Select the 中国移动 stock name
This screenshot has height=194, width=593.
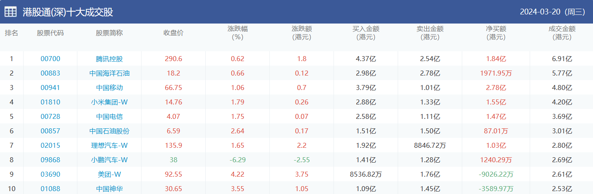pyautogui.click(x=109, y=88)
